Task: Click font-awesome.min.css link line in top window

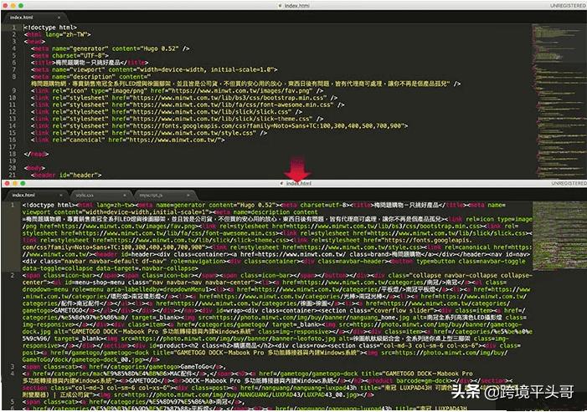Action: click(x=188, y=104)
